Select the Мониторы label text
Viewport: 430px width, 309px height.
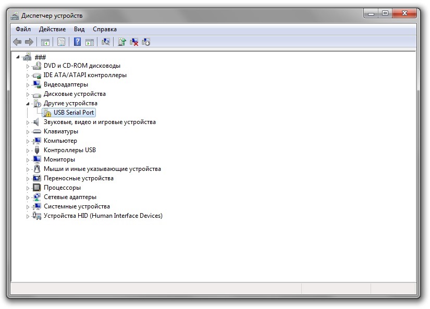[59, 159]
